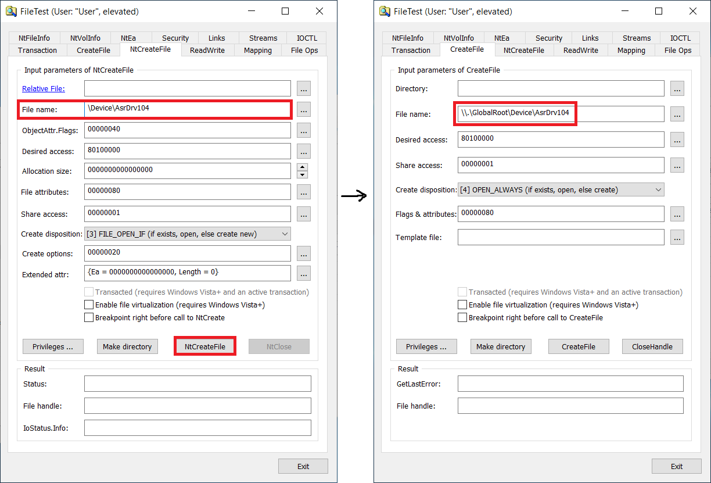Switch to ReadWrite tab in left window
This screenshot has width=711, height=483.
point(207,50)
